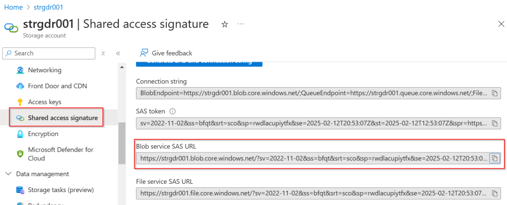
Task: Open Front Door and CDN
Action: click(x=57, y=86)
